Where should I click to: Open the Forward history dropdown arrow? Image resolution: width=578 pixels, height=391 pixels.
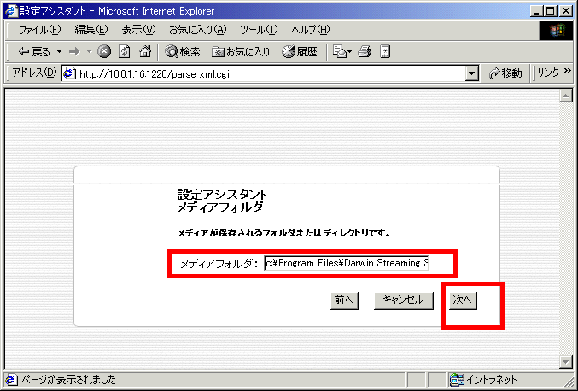[89, 52]
